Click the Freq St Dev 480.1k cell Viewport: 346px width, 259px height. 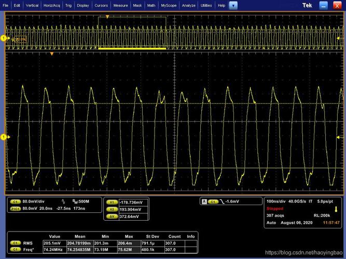pyautogui.click(x=153, y=250)
